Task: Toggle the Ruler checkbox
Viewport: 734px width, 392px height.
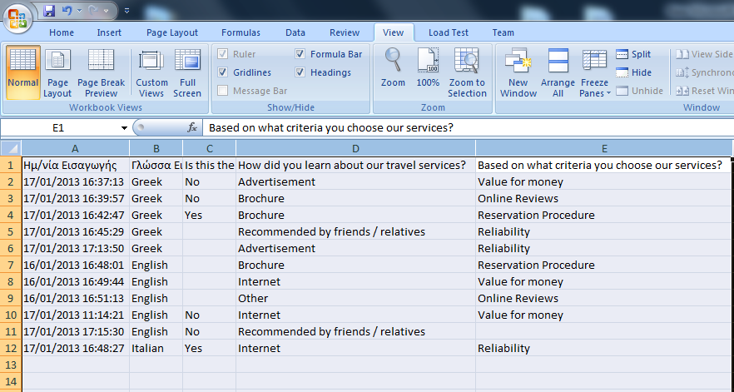Action: (223, 54)
